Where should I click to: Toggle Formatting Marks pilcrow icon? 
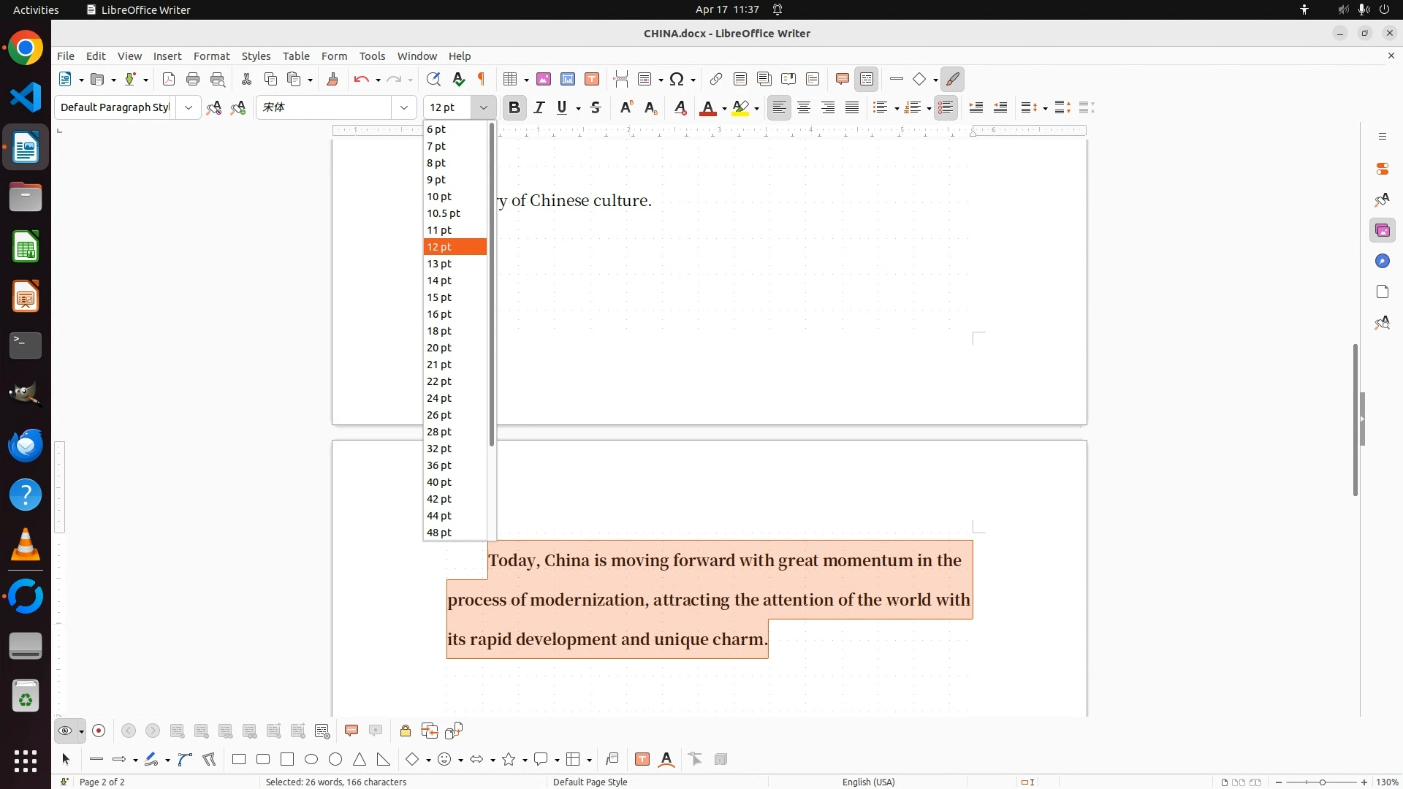(482, 80)
